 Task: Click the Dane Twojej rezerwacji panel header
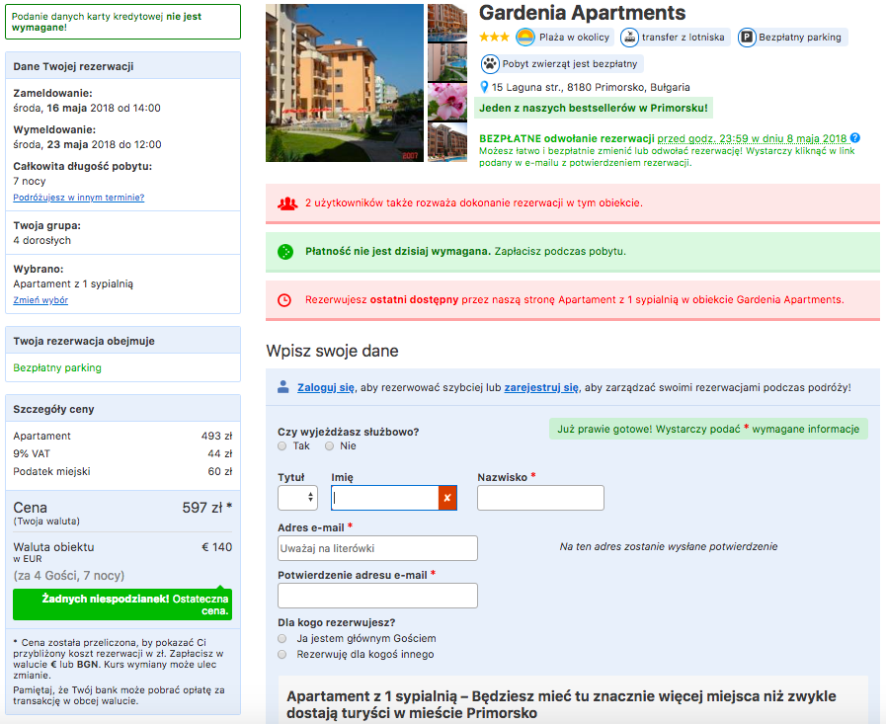tap(122, 66)
